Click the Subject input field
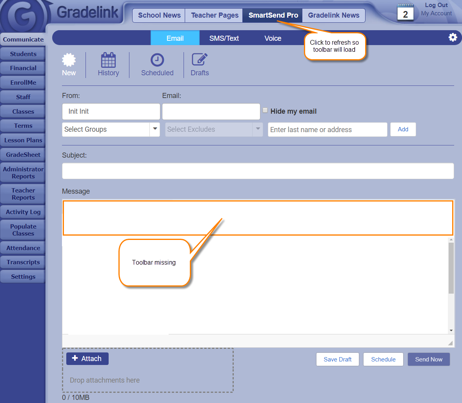Image resolution: width=462 pixels, height=403 pixels. pyautogui.click(x=258, y=171)
